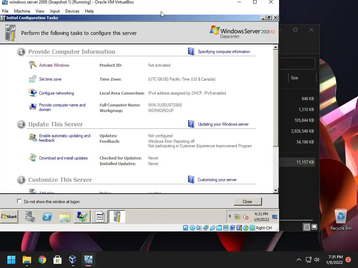Image resolution: width=358 pixels, height=268 pixels.
Task: Open Windows Explorer folder on guest taskbar
Action: click(65, 217)
